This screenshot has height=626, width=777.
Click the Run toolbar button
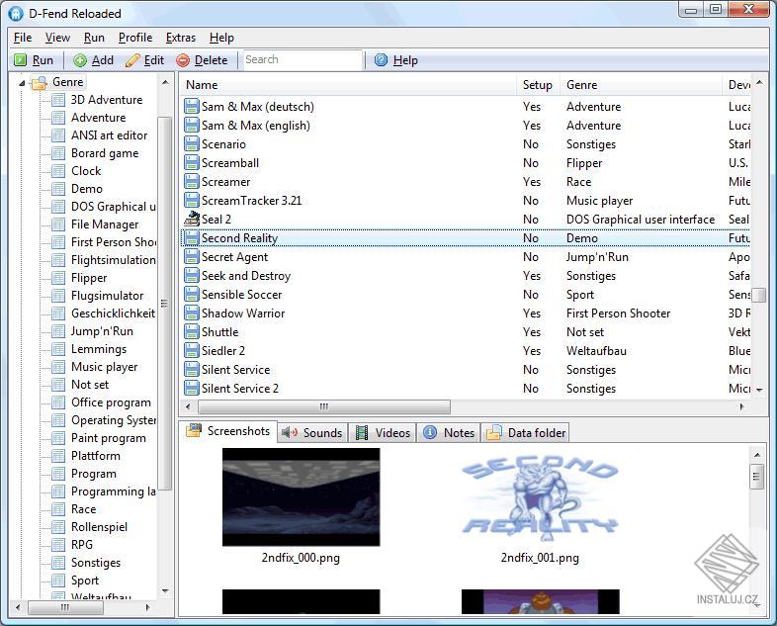34,60
